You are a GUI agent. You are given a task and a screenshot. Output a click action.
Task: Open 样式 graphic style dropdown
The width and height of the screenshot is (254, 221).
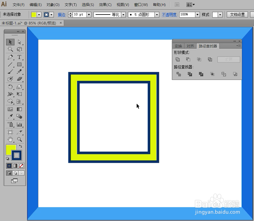pyautogui.click(x=220, y=15)
